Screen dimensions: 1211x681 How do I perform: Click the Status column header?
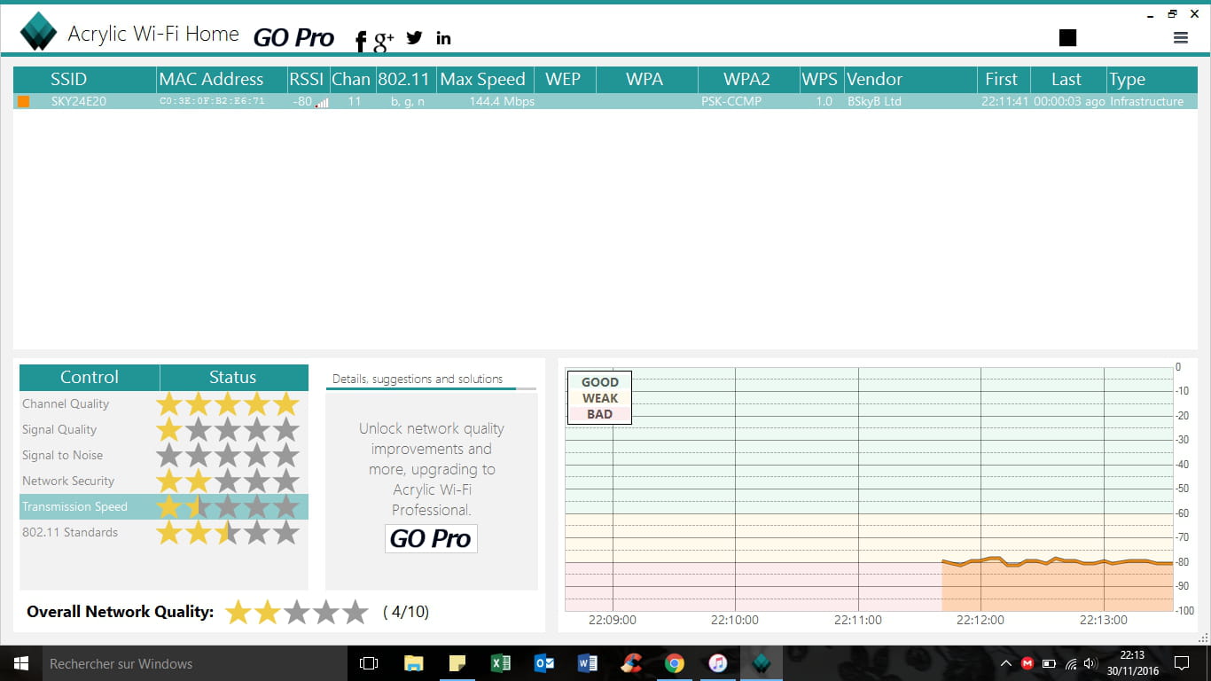[x=233, y=377]
